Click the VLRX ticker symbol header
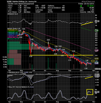Screen dimensions: 101x103 pyautogui.click(x=9, y=2)
